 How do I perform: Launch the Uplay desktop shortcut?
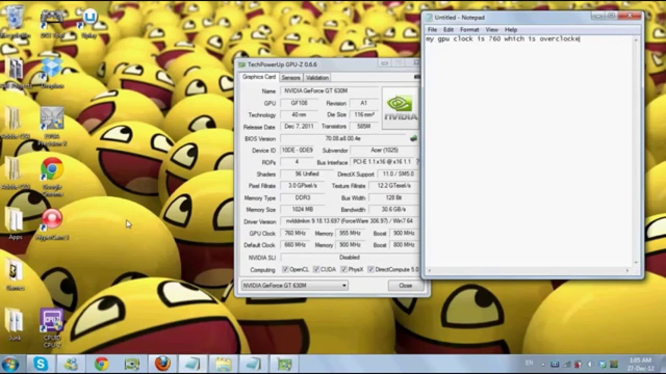point(90,22)
